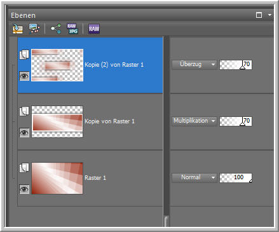Click layer type icon of Raster 1
This screenshot has height=232, width=279.
pyautogui.click(x=24, y=168)
